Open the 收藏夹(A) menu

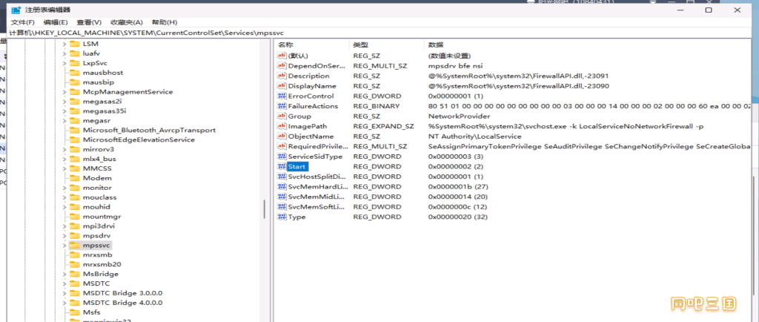tap(126, 22)
